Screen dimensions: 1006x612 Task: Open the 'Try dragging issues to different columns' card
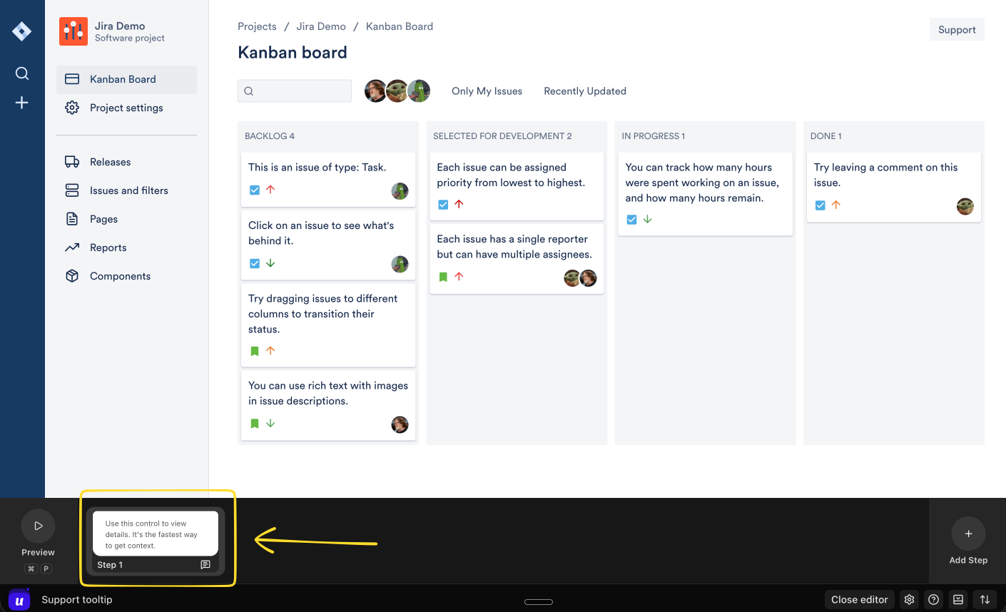328,325
